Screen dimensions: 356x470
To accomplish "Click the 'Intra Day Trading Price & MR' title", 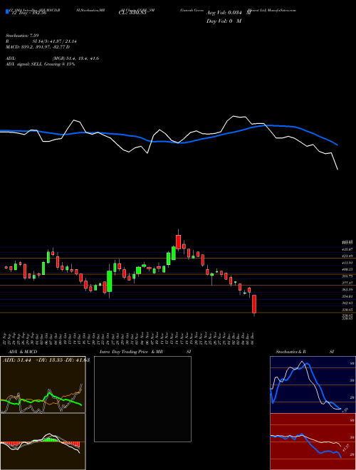I will coord(131,352).
